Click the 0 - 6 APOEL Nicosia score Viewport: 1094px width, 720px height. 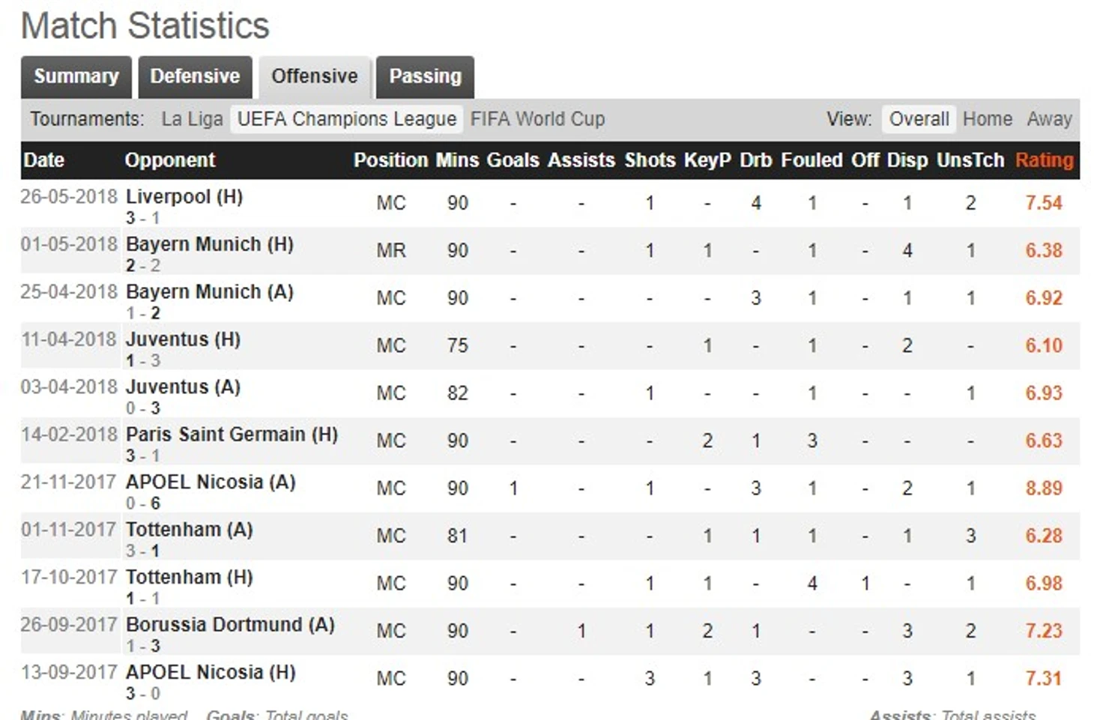coord(142,503)
